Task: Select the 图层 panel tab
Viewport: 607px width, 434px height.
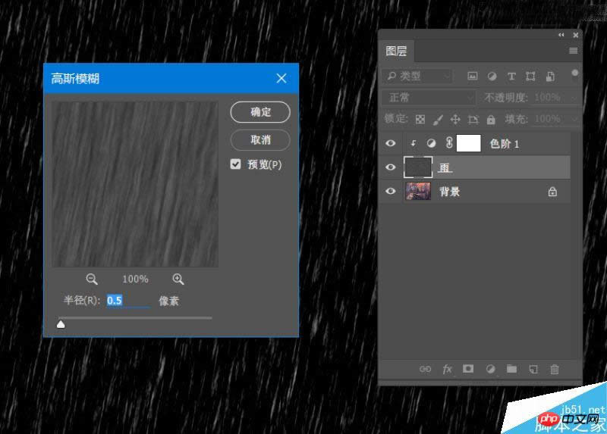Action: (397, 52)
